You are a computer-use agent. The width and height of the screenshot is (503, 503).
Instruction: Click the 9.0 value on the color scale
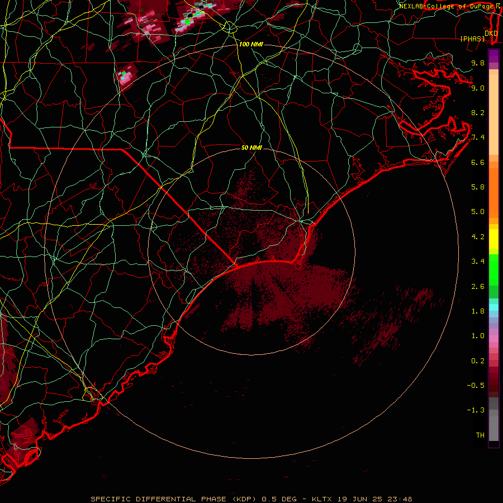478,88
